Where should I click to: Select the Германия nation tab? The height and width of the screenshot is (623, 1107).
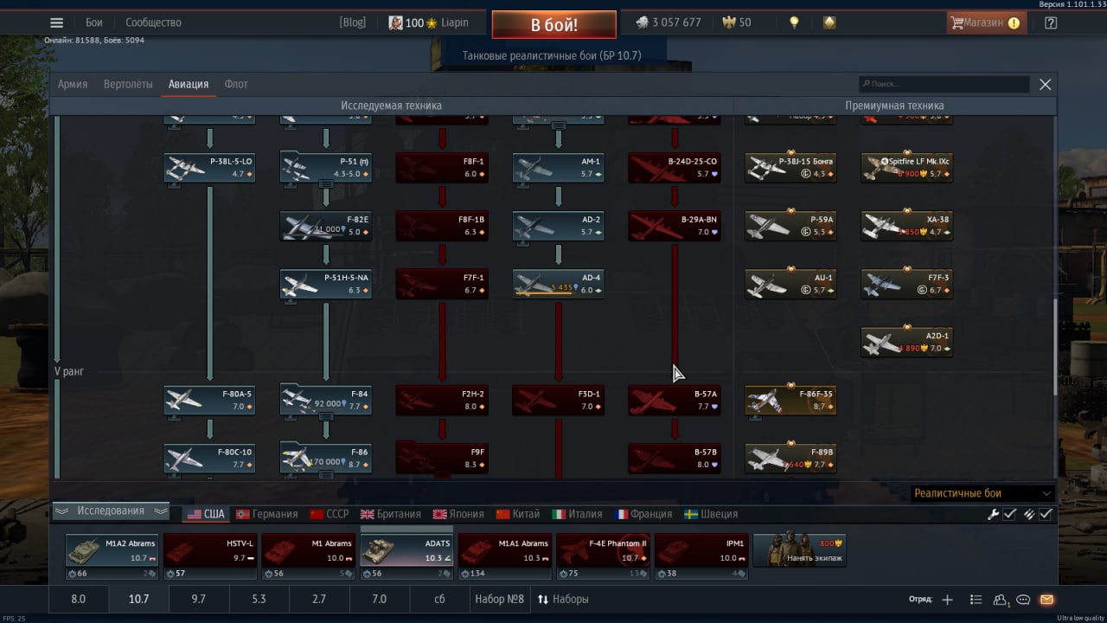pos(266,514)
